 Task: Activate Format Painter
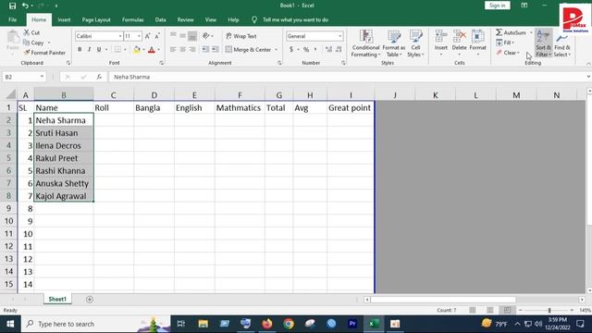44,53
